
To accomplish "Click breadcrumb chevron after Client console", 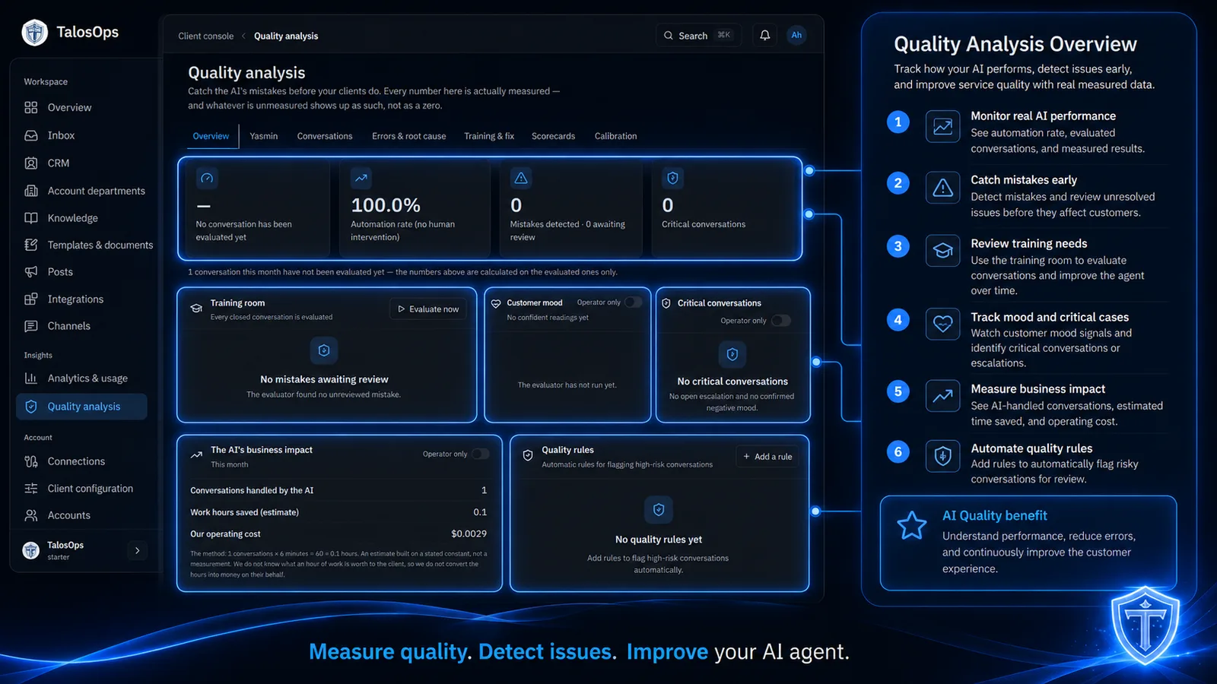I will pos(243,36).
